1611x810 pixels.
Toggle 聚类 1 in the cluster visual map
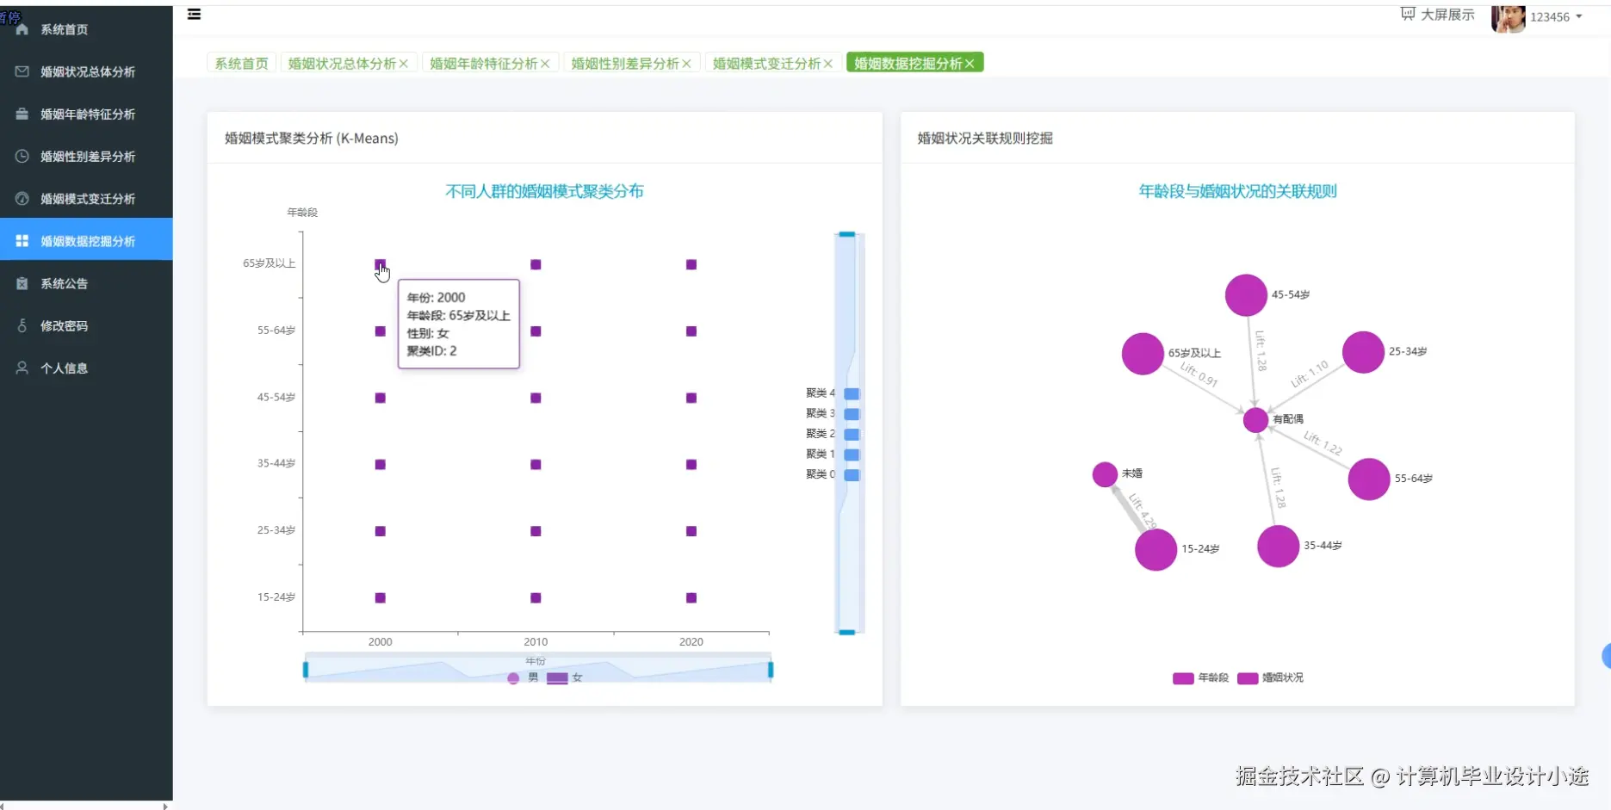click(833, 454)
